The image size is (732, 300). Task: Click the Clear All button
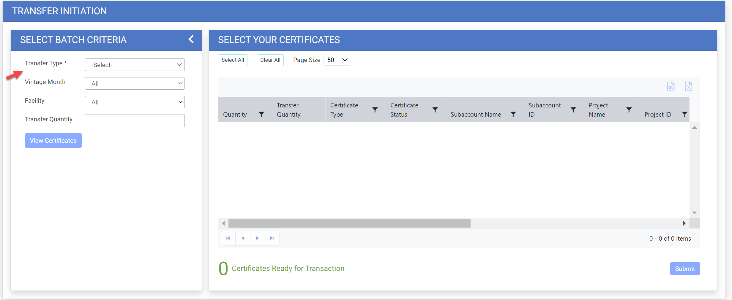270,60
